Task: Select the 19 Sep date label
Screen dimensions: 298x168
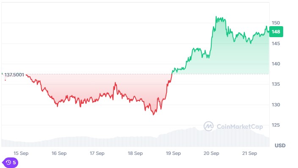Action: click(x=173, y=153)
